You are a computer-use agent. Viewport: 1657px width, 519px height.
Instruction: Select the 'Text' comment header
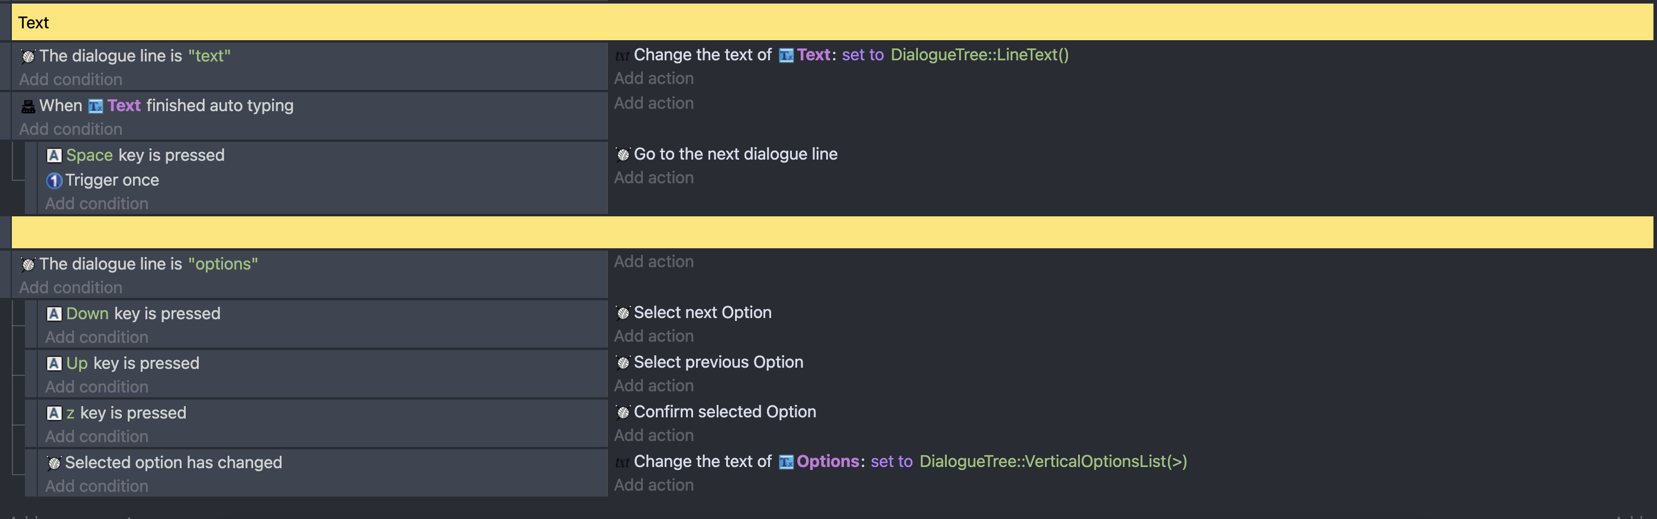(x=831, y=22)
